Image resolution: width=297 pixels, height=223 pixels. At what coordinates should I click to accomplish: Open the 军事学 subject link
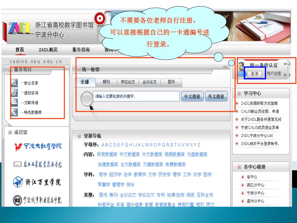(104, 184)
